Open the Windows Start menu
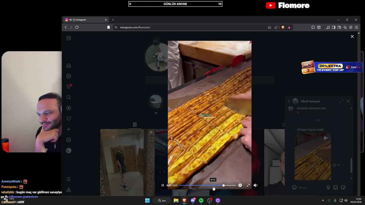 pyautogui.click(x=147, y=200)
